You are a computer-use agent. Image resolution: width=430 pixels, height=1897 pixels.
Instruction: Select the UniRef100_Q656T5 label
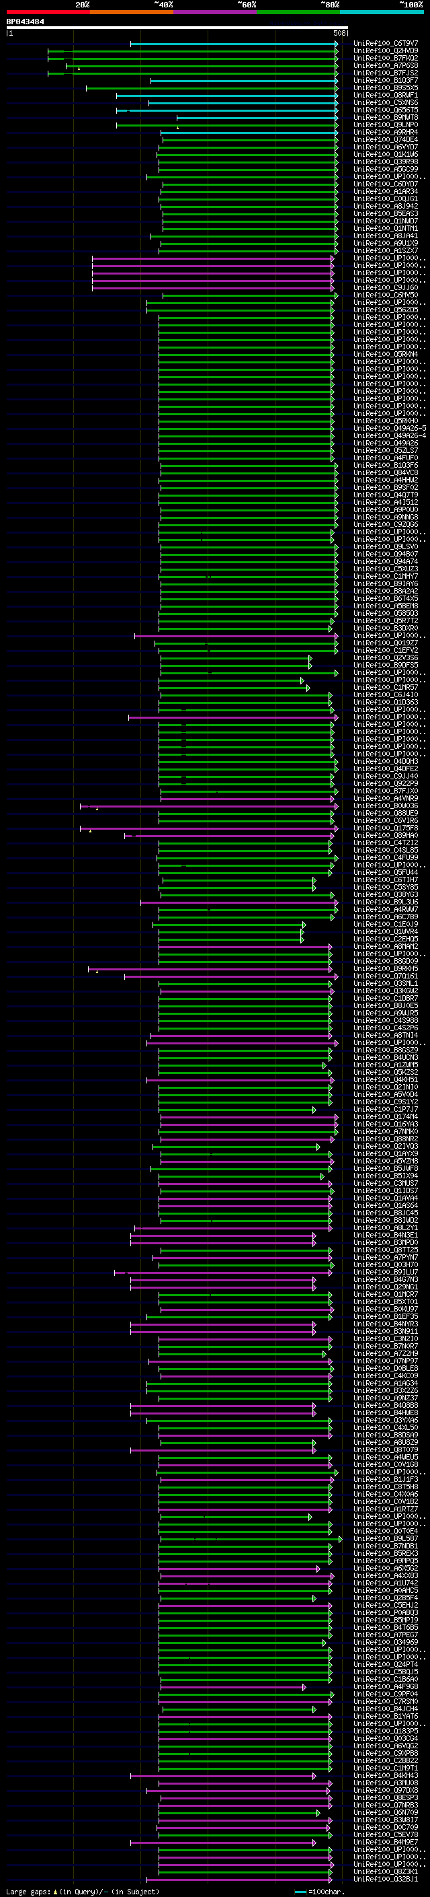(386, 110)
